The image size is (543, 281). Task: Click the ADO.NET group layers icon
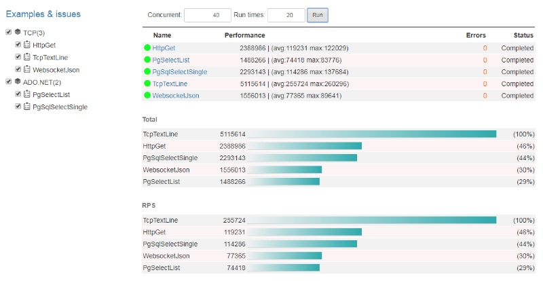coord(17,82)
